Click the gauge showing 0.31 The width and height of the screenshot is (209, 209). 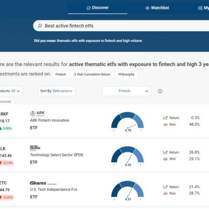128,191
